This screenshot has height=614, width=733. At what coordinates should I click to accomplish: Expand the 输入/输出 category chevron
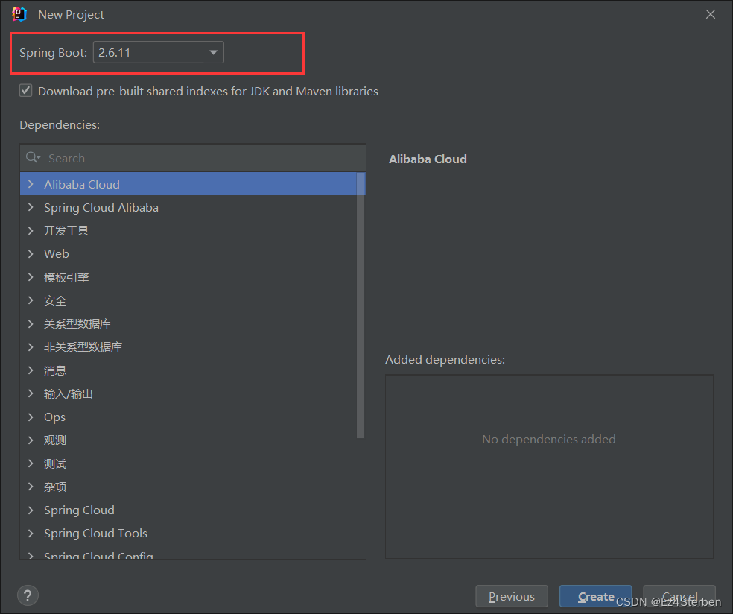(x=31, y=393)
